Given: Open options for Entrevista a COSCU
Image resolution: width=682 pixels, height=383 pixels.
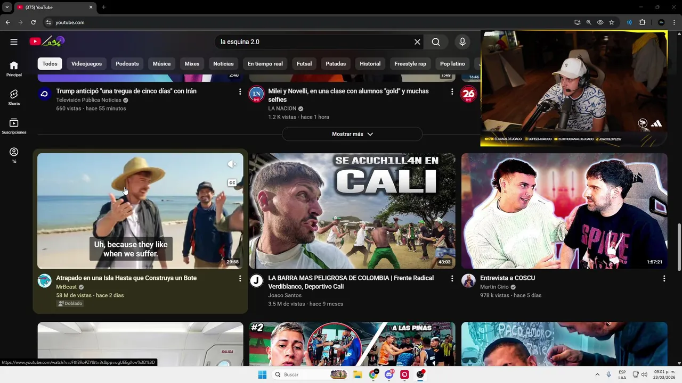Looking at the screenshot, I should [664, 278].
